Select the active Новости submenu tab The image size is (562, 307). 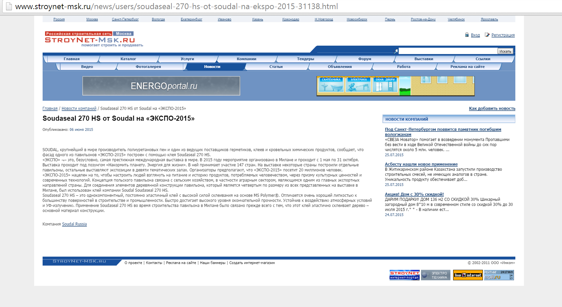point(212,67)
